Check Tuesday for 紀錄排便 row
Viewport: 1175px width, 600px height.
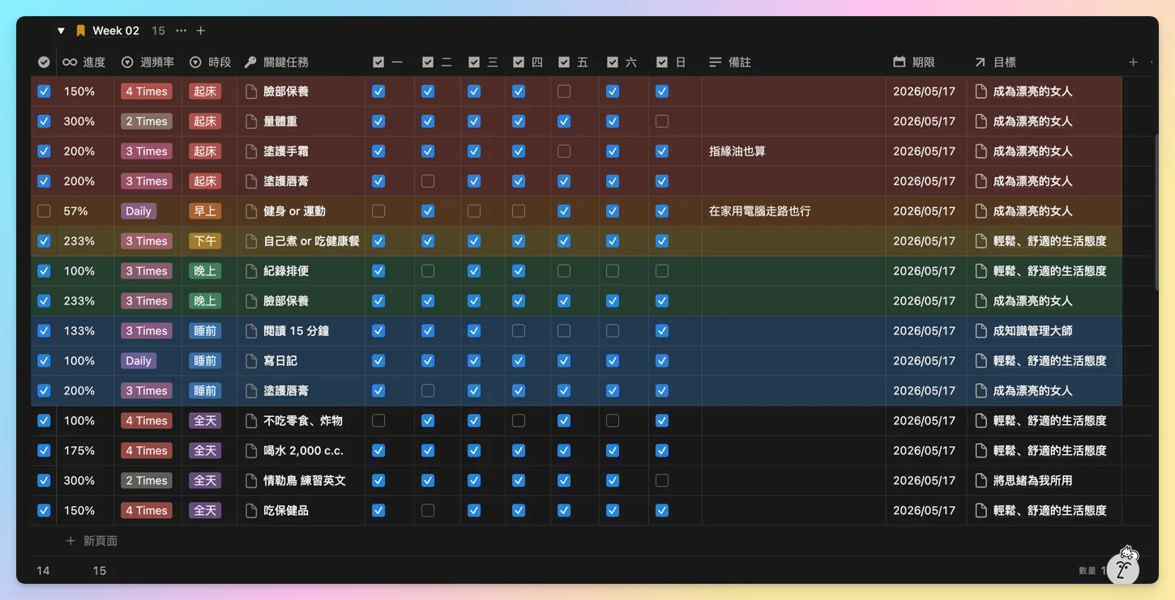pos(428,271)
